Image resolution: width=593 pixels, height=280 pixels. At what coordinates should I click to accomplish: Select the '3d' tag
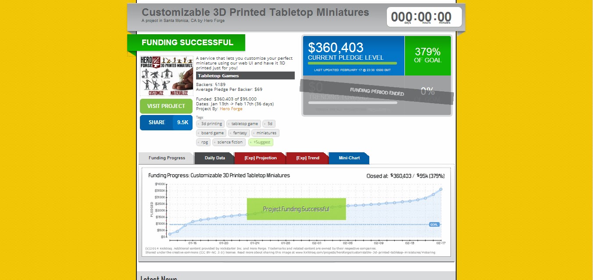(269, 124)
